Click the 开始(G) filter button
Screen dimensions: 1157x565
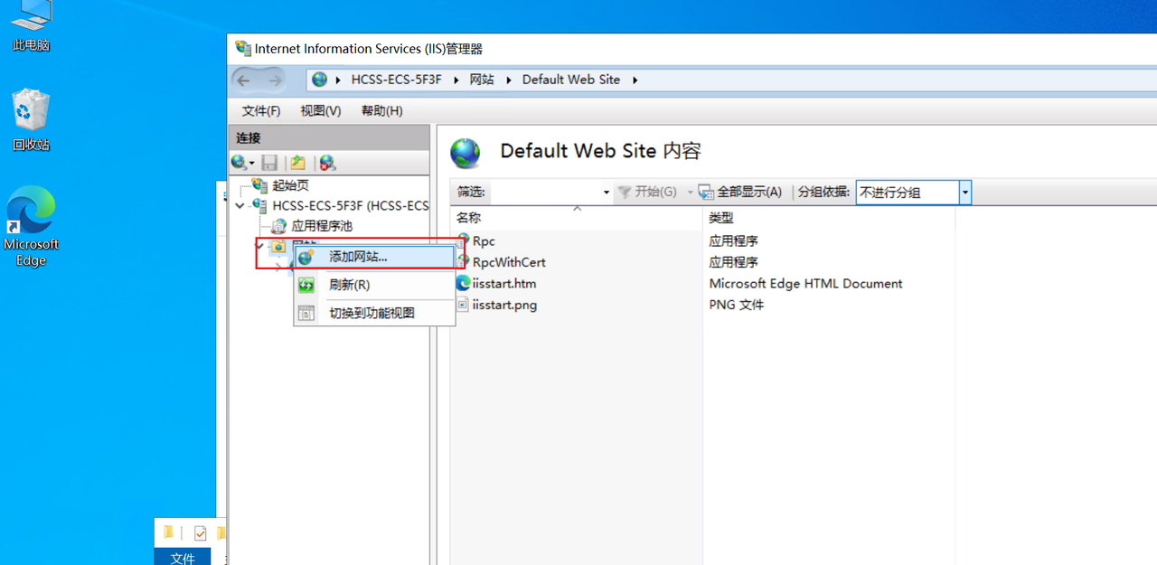coord(647,192)
